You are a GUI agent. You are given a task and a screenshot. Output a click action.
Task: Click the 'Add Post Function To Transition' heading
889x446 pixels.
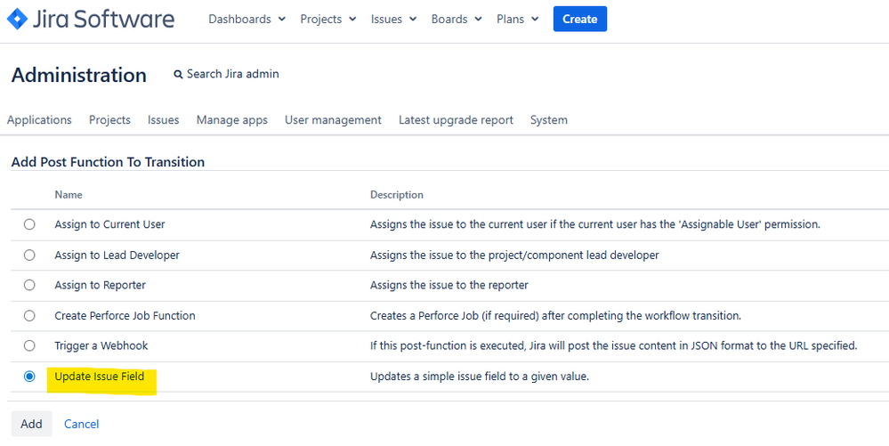(x=108, y=162)
